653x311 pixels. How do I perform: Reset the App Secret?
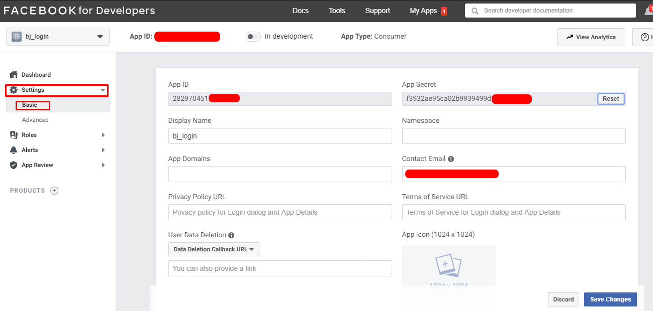point(610,99)
